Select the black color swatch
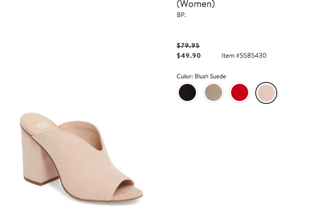317x218 pixels. [187, 92]
